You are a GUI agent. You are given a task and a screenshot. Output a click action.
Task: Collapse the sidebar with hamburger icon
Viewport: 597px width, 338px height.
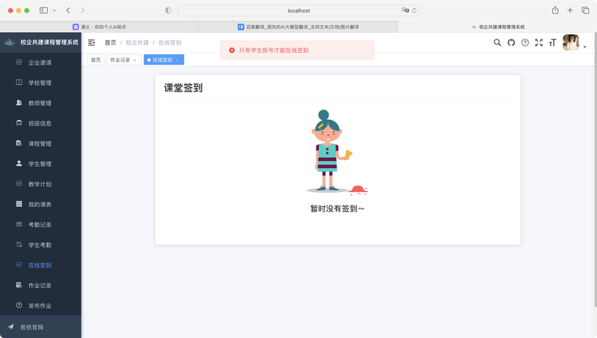tap(91, 42)
